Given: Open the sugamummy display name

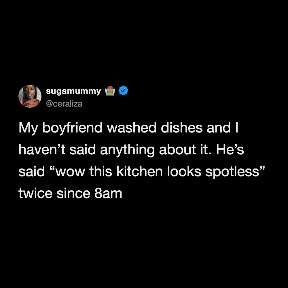Looking at the screenshot, I should 73,91.
